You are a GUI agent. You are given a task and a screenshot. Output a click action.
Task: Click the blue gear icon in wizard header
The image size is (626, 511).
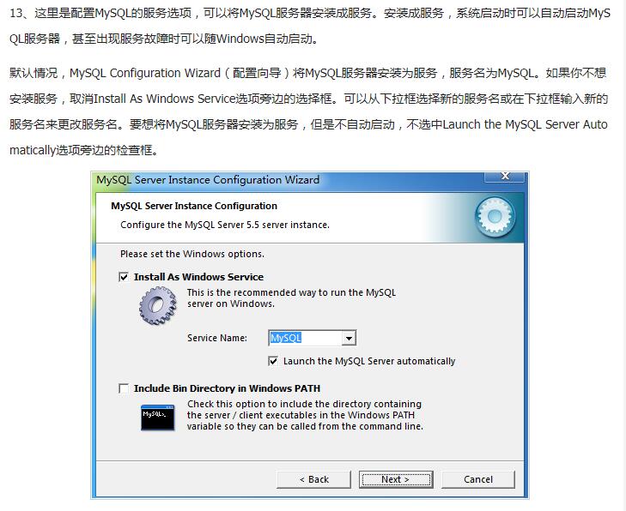(x=495, y=217)
